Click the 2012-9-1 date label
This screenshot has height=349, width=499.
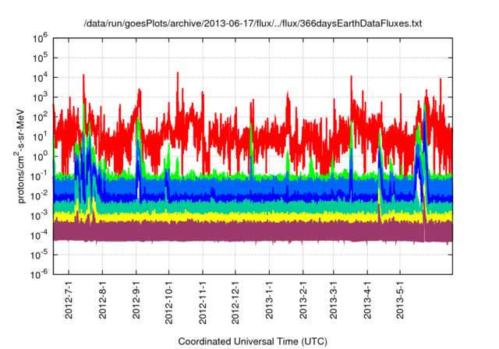coord(136,300)
